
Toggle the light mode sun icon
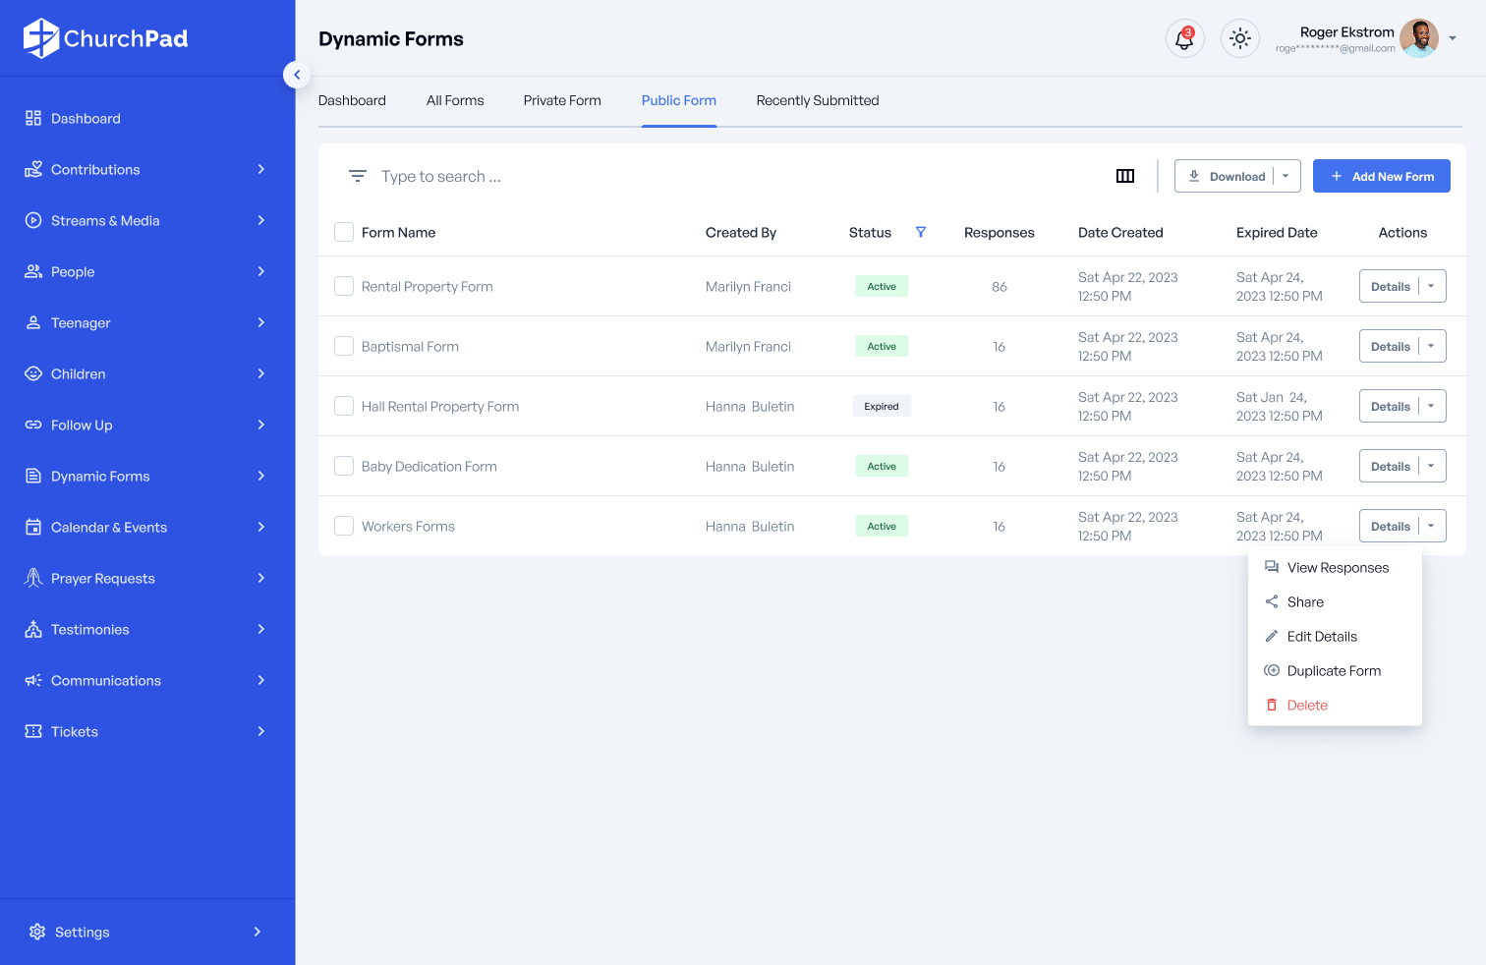[1239, 39]
